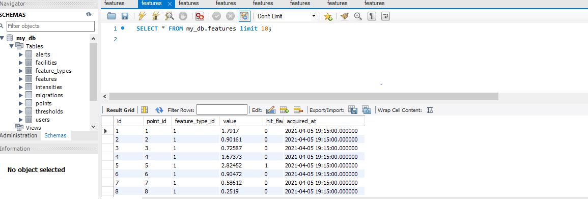The height and width of the screenshot is (199, 588).
Task: Select the users table
Action: click(x=42, y=120)
